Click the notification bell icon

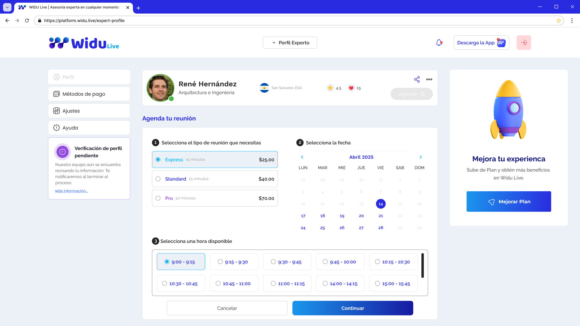pos(439,43)
